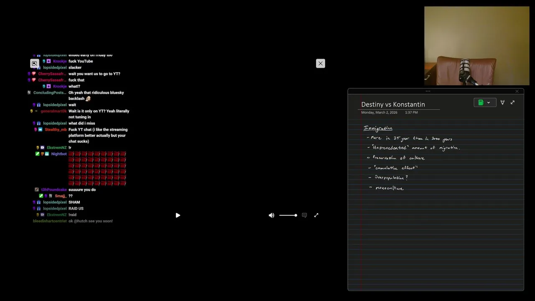
Task: Open the three-dot menu atop note window
Action: pos(428,91)
